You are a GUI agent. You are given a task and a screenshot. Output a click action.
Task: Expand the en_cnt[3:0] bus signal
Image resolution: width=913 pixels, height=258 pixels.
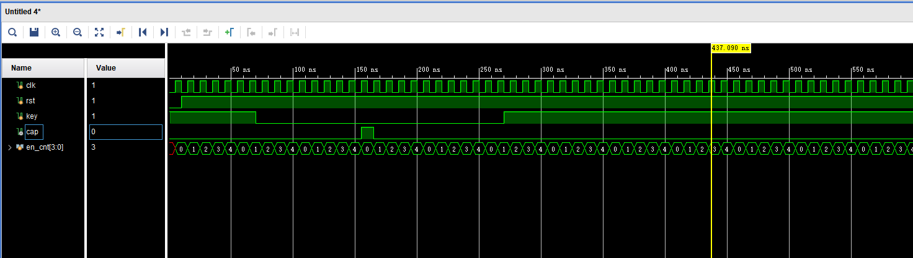(9, 147)
